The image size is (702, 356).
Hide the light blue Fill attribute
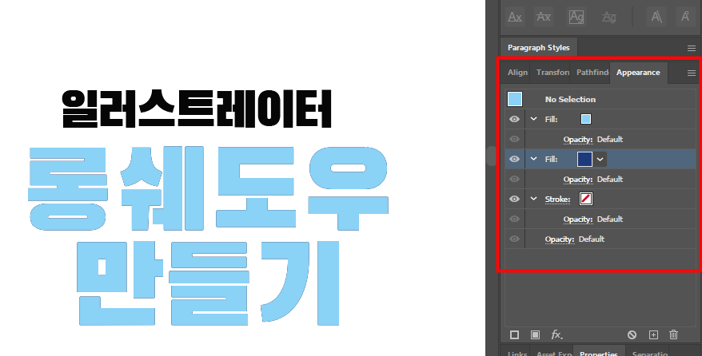[x=514, y=119]
